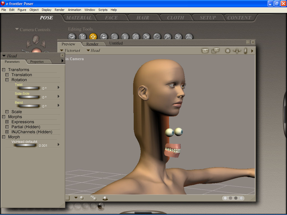This screenshot has width=287, height=215.
Task: Go to the FACE room
Action: 111,18
